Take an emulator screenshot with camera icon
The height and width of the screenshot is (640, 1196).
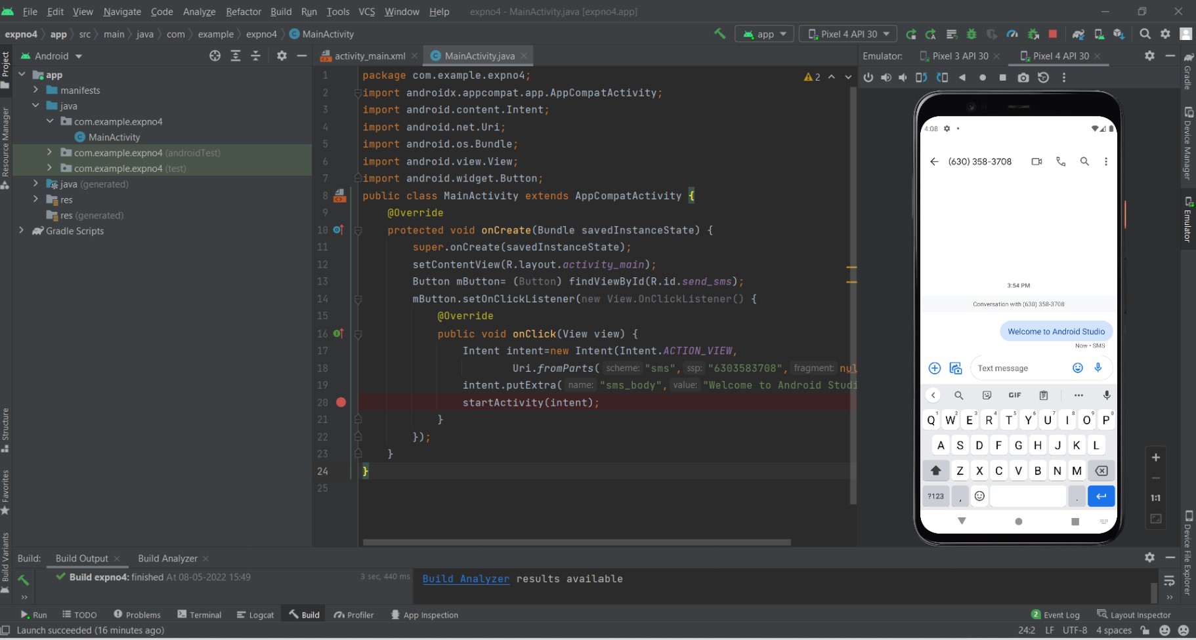pos(1023,77)
